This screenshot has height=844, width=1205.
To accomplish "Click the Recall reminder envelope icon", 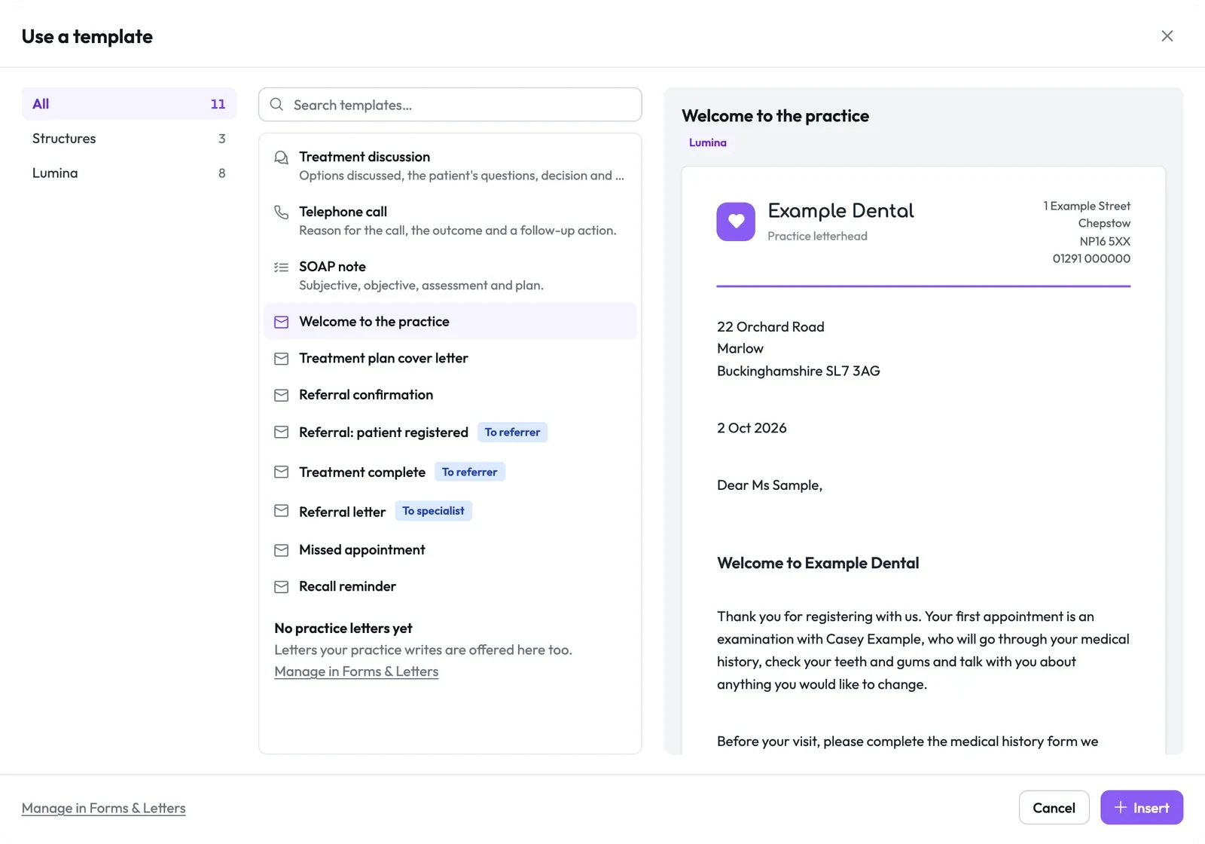I will pyautogui.click(x=281, y=587).
